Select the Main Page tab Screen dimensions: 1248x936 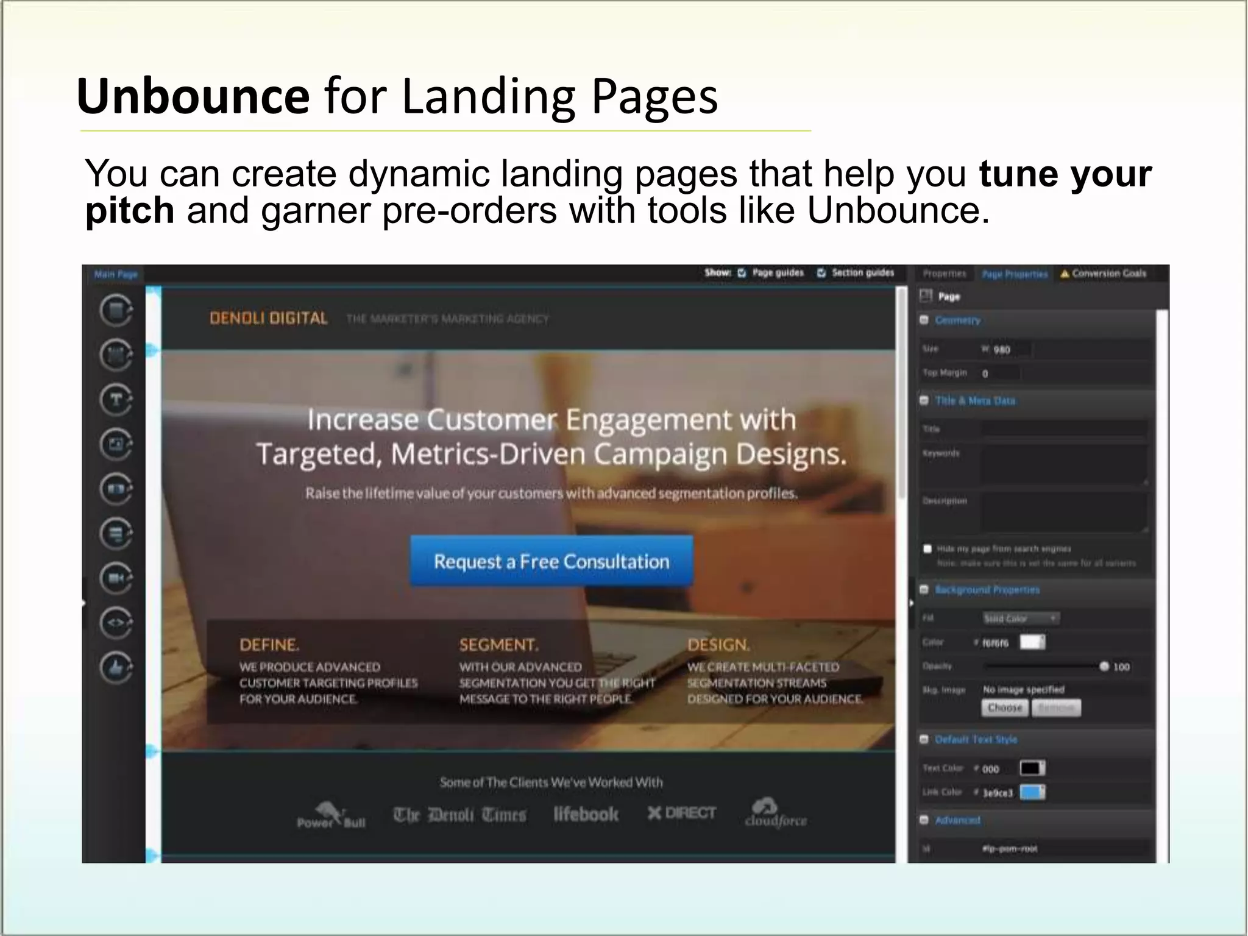116,274
